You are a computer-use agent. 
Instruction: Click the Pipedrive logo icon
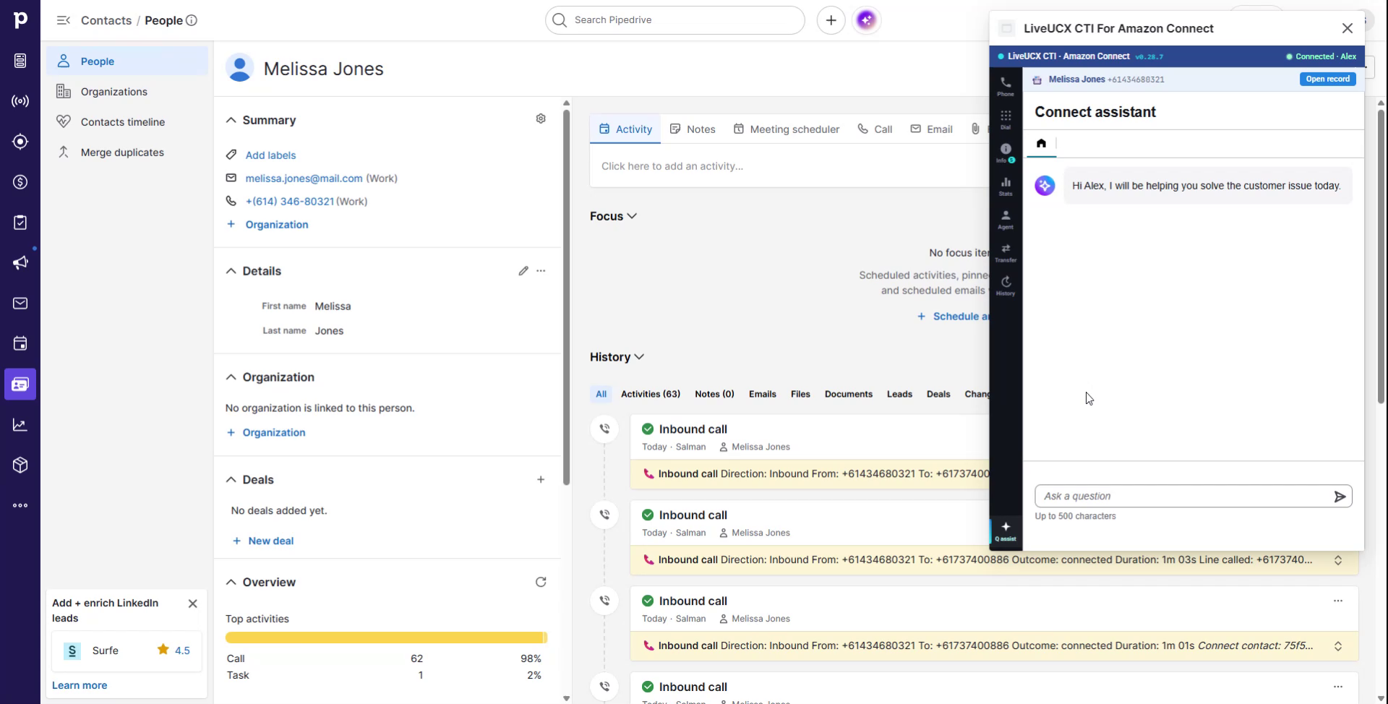20,20
